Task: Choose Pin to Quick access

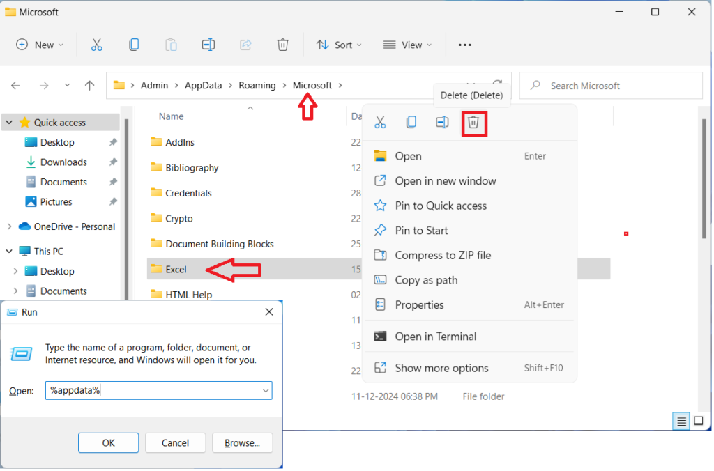Action: 469,206
